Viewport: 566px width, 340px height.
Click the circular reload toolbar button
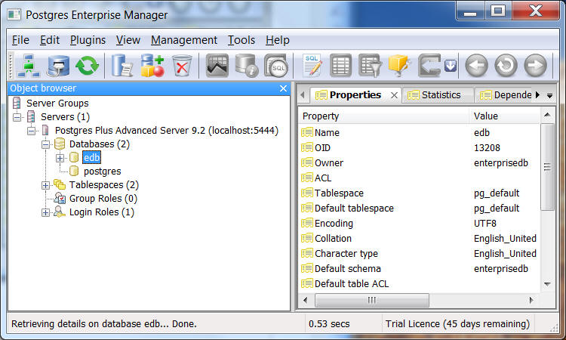(x=506, y=66)
